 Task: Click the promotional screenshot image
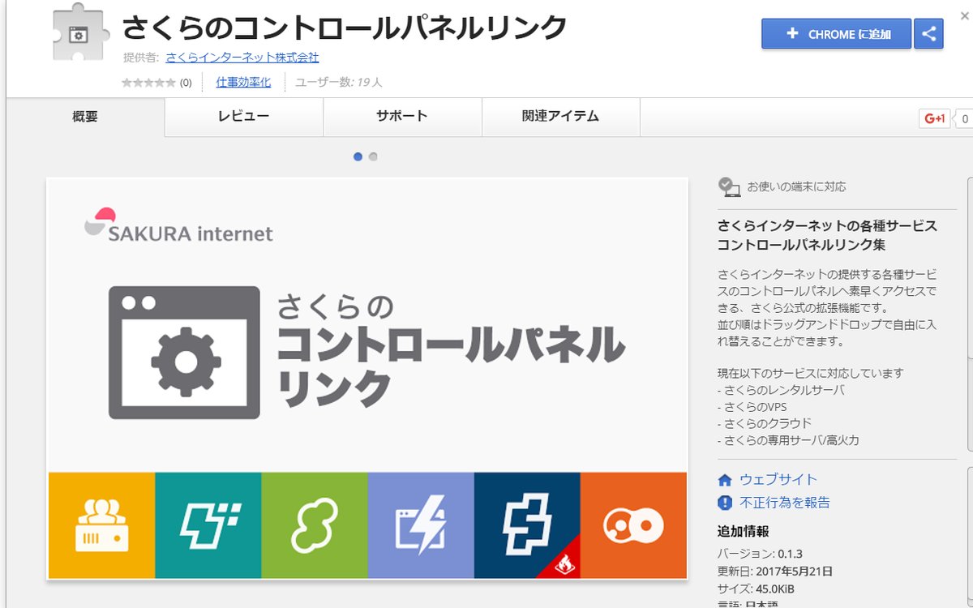click(x=367, y=378)
